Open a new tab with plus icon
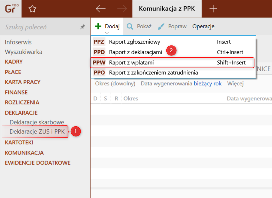272x198 pixels. [x=213, y=9]
